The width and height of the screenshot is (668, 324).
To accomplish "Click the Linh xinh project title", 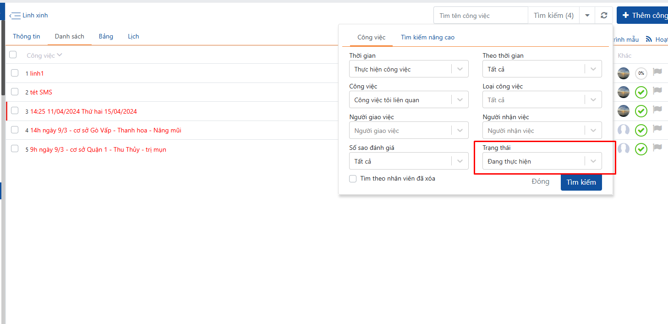I will (x=35, y=15).
